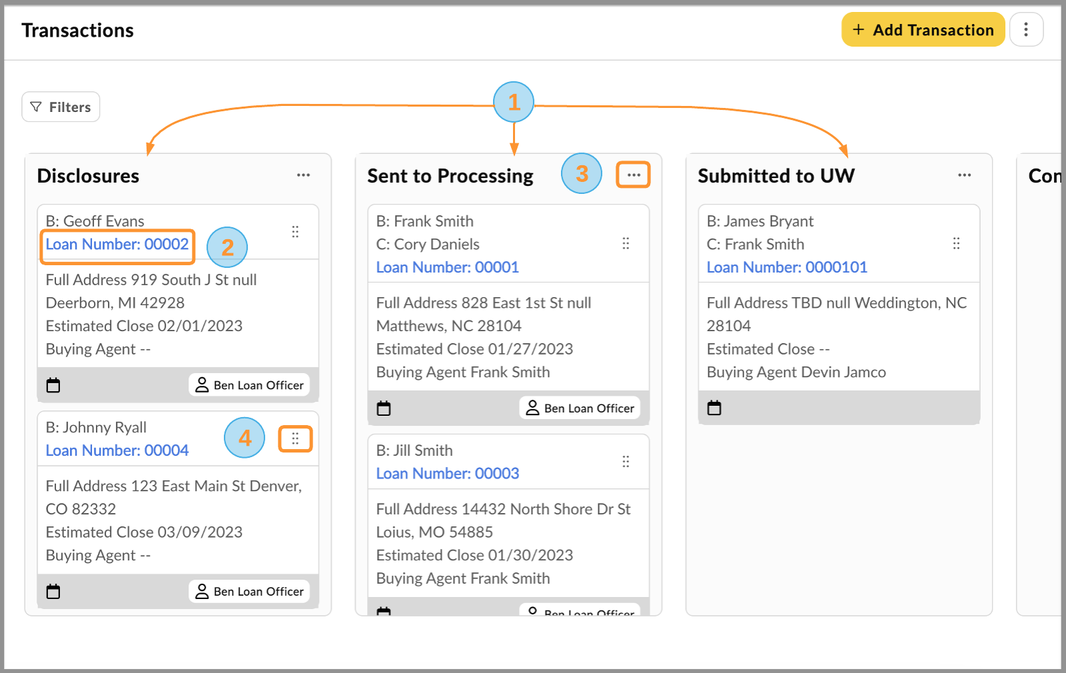Click the Filters funnel icon
Screen dimensions: 1066x673
pyautogui.click(x=36, y=107)
